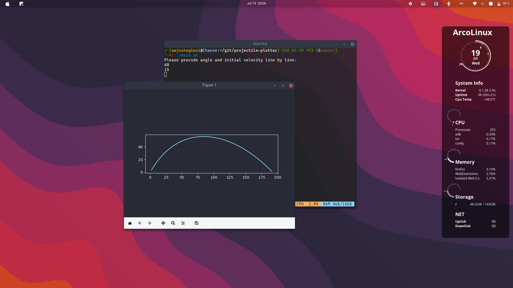Screen dimensions: 513x288
Task: Open the accessibility tray icon
Action: [x=449, y=4]
